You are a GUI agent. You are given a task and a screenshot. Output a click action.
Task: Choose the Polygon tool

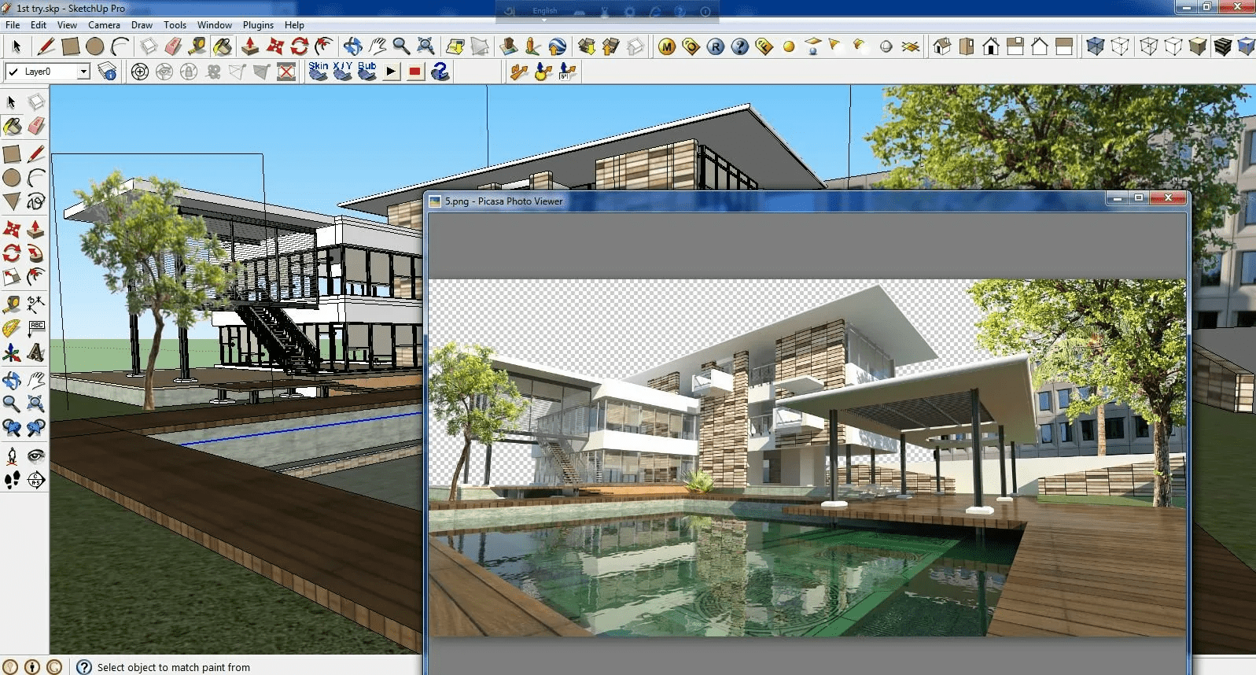click(x=12, y=202)
